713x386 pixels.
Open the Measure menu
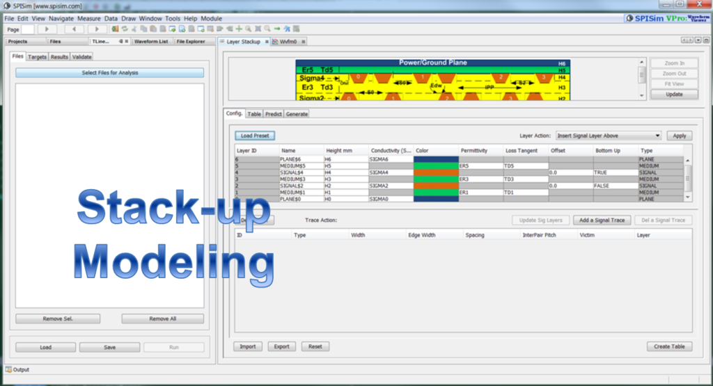(x=88, y=18)
